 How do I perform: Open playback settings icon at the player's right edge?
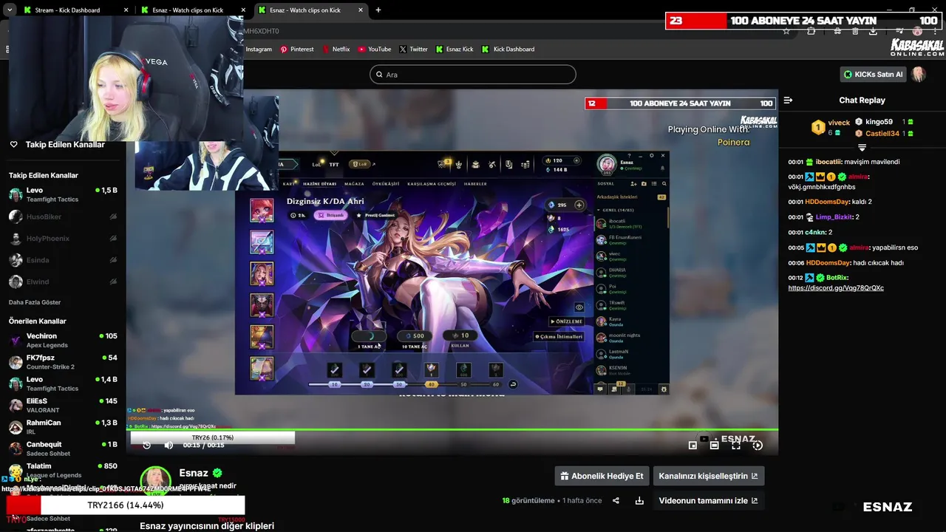click(x=758, y=445)
